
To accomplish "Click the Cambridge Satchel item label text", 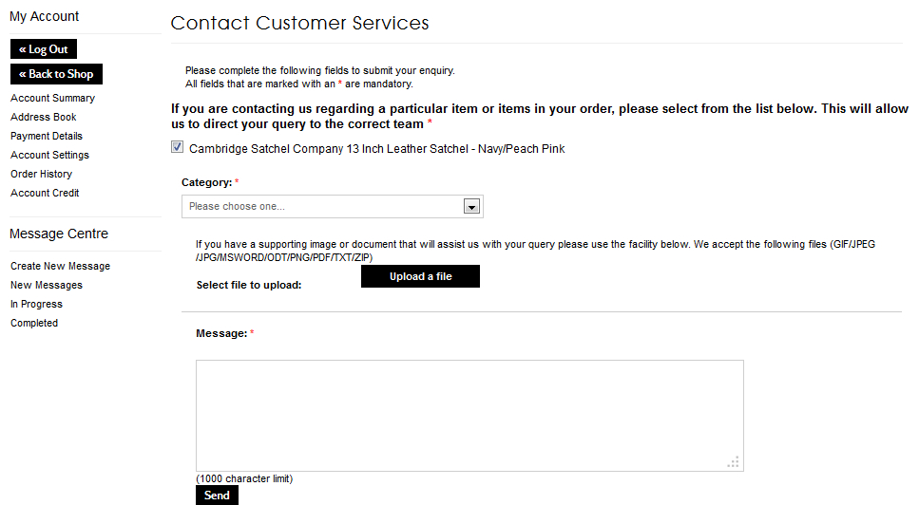I will [376, 149].
